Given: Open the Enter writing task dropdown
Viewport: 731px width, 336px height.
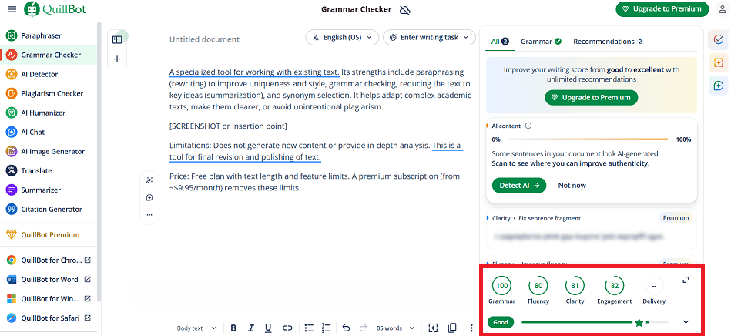Looking at the screenshot, I should [x=429, y=37].
